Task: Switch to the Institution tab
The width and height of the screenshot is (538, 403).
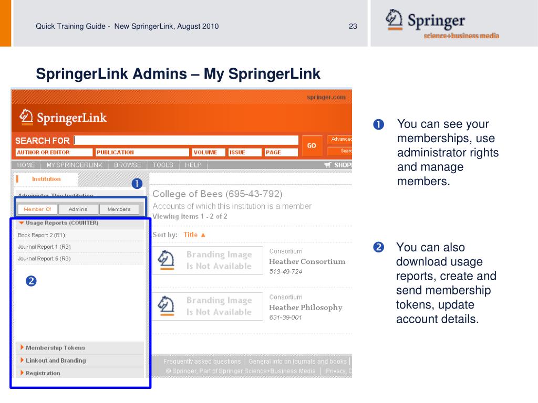Action: (x=46, y=179)
